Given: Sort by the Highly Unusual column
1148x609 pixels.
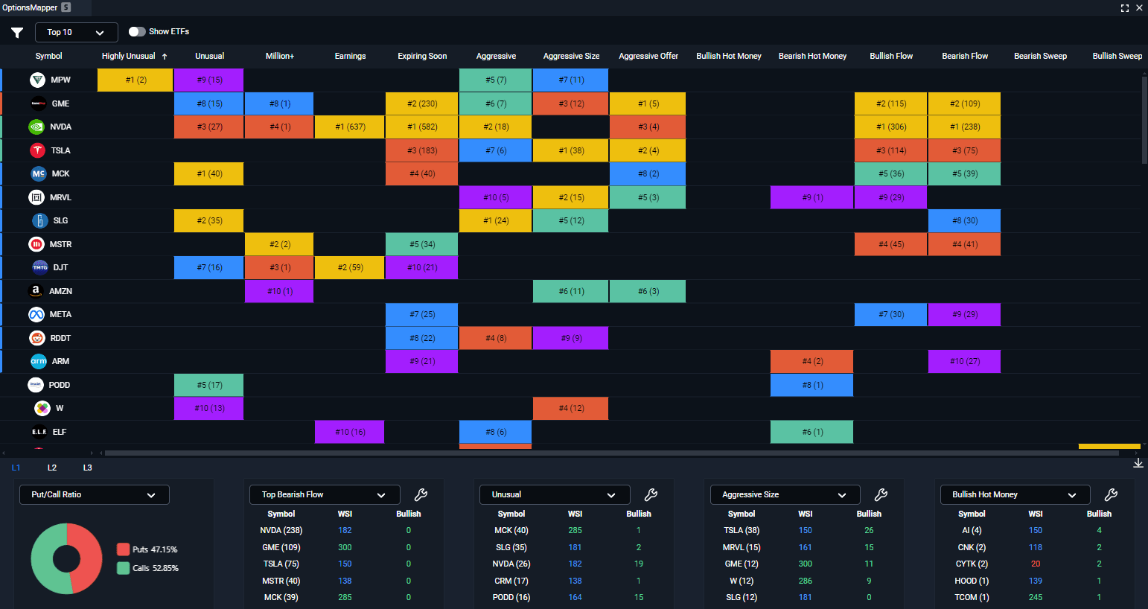Looking at the screenshot, I should click(x=135, y=56).
